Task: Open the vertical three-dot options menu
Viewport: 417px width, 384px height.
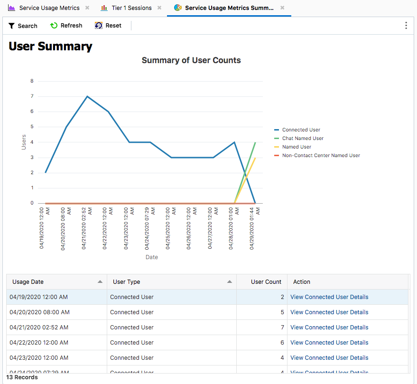Action: pos(406,26)
